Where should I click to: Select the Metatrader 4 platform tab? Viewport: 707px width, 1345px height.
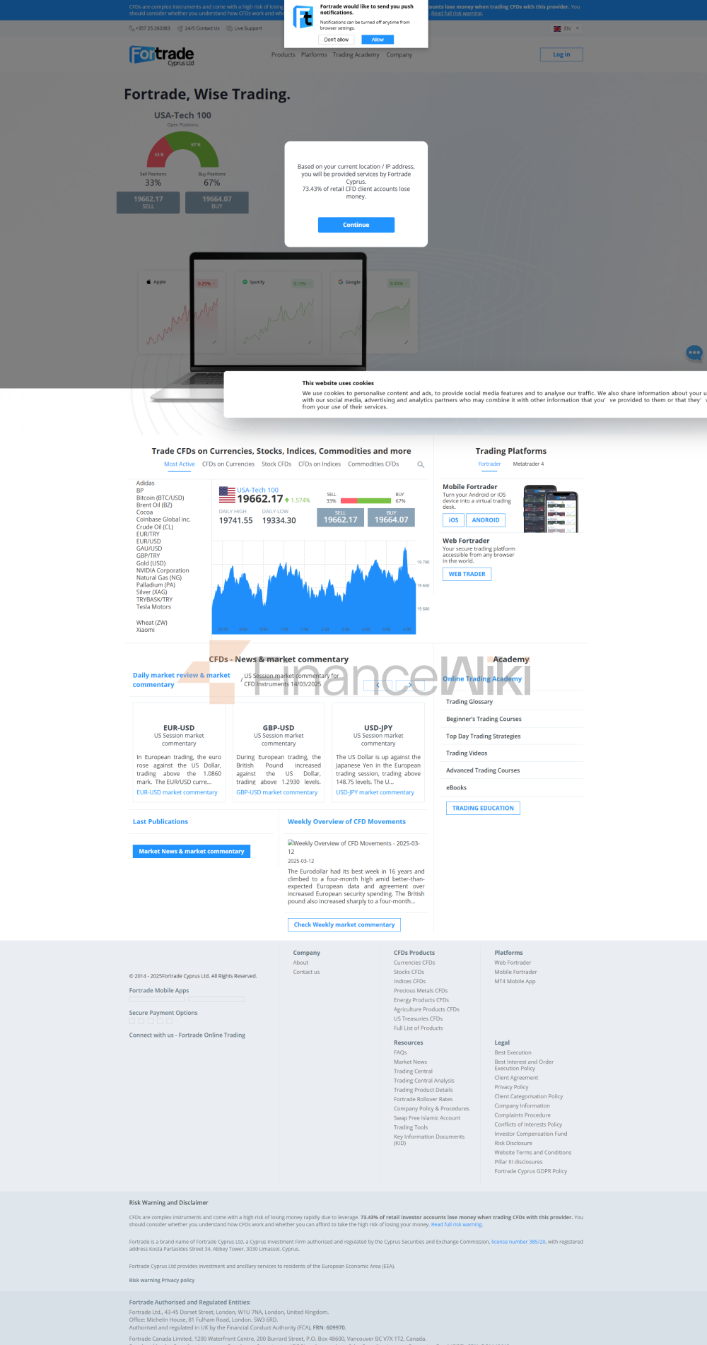click(x=528, y=464)
